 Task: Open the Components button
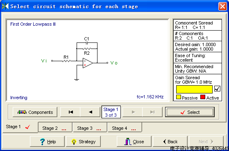(x=35, y=112)
